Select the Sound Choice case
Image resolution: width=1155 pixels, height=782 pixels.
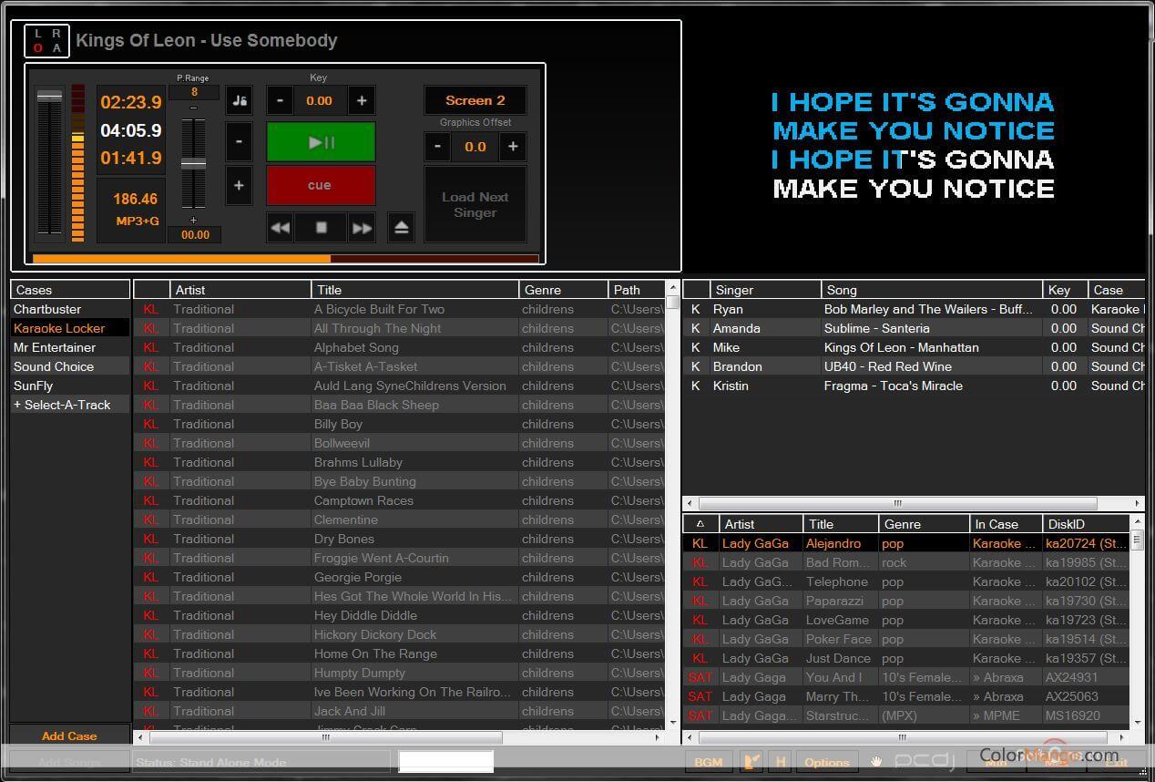point(70,366)
